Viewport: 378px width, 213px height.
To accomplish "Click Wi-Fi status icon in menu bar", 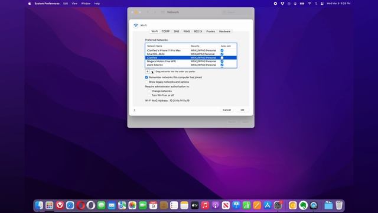I will pos(309,4).
